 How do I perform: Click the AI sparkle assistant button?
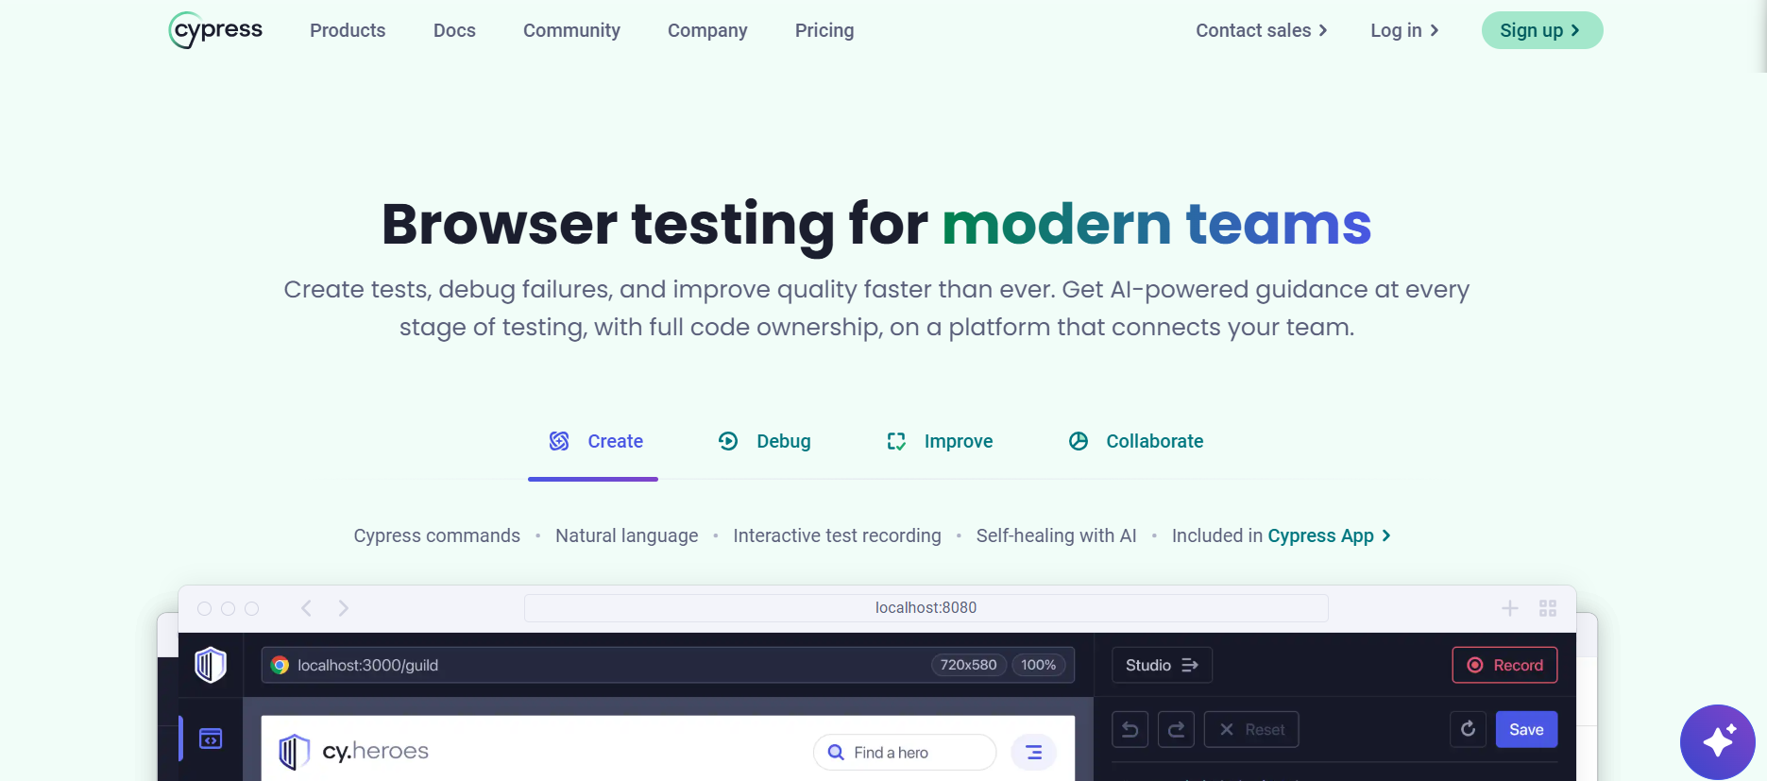[x=1717, y=741]
